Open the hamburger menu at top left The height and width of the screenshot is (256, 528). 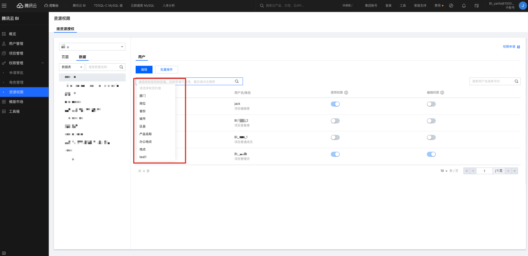click(4, 6)
